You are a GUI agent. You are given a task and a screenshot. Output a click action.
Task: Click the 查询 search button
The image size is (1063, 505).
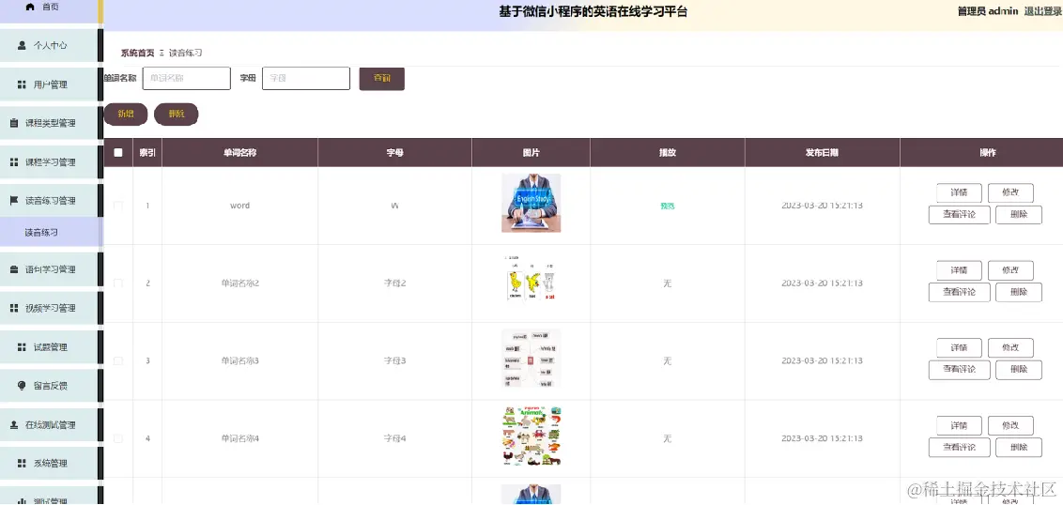(x=381, y=79)
